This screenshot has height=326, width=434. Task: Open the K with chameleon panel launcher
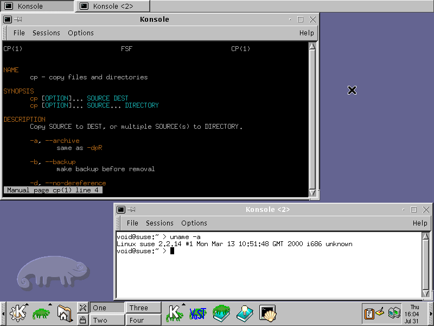click(175, 314)
